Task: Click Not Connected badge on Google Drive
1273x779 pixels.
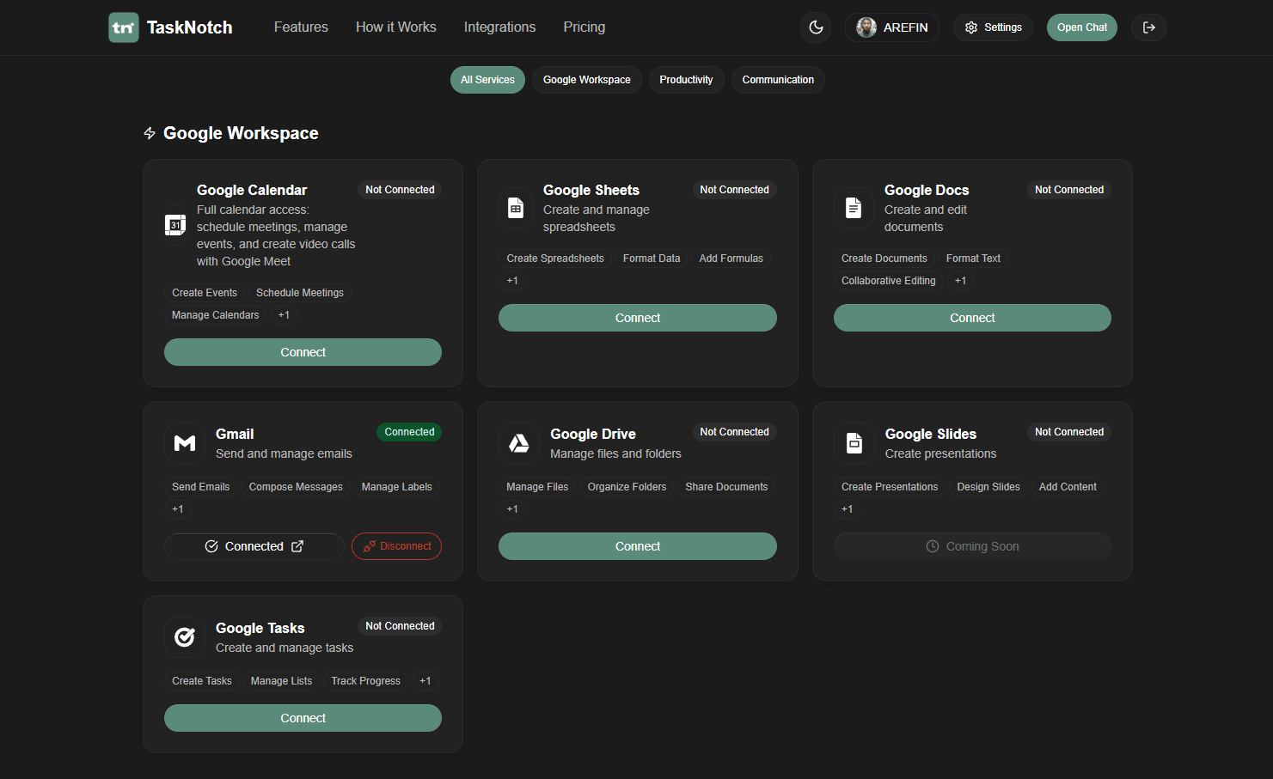Action: [735, 432]
